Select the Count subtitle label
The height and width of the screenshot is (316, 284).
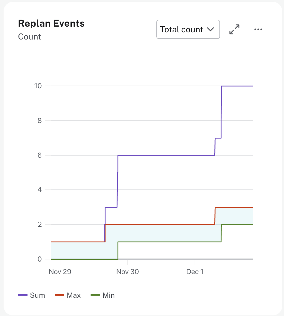[29, 37]
